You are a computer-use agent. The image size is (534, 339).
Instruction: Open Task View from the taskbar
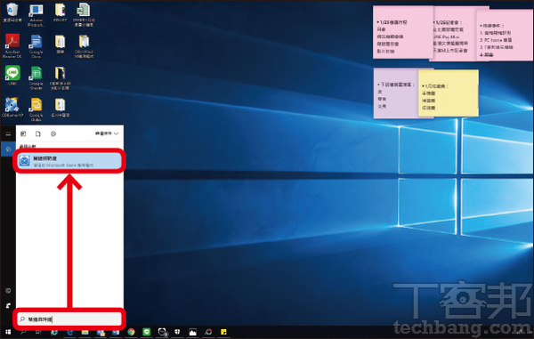[38, 332]
